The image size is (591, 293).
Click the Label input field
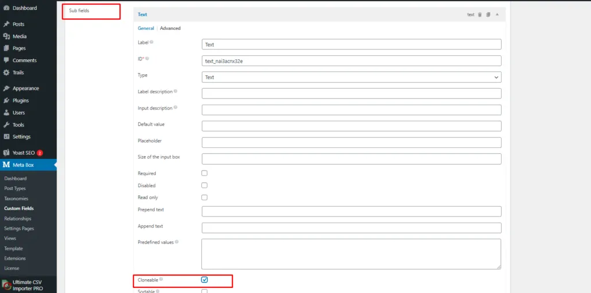pyautogui.click(x=351, y=44)
